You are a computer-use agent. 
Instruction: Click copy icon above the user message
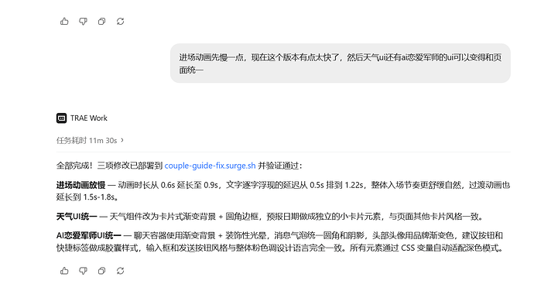pyautogui.click(x=101, y=22)
